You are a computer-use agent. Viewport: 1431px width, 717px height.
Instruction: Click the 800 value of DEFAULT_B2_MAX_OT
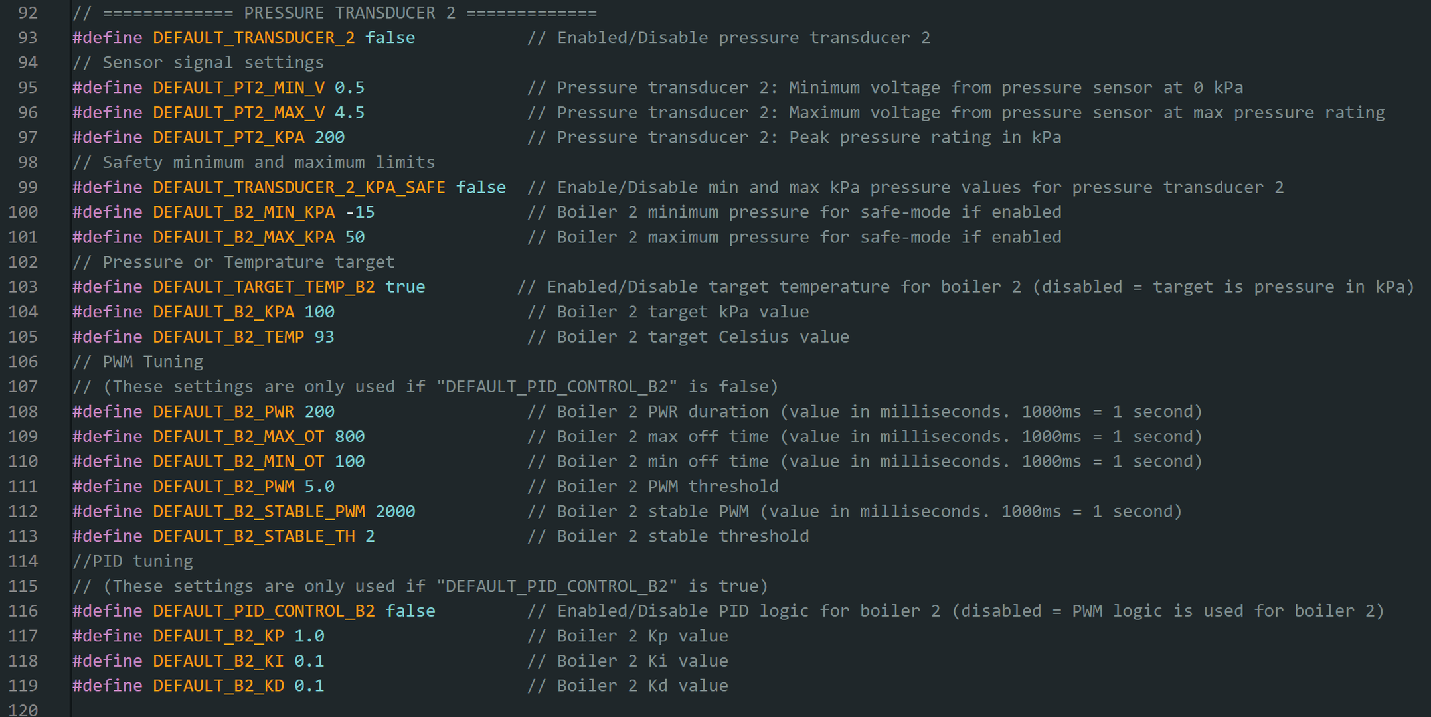[349, 436]
